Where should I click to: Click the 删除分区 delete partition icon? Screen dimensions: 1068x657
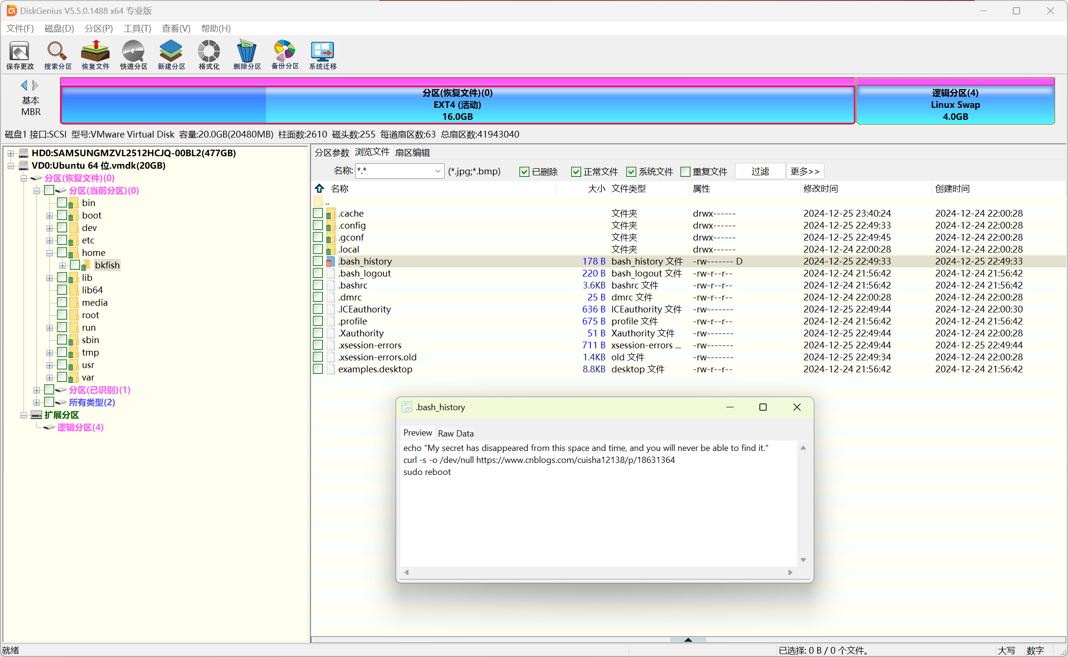pos(247,55)
